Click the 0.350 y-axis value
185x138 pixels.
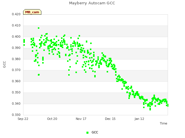tap(16, 93)
